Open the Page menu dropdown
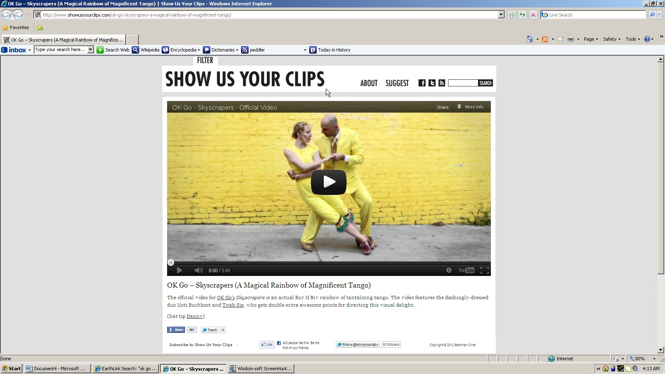 [591, 39]
